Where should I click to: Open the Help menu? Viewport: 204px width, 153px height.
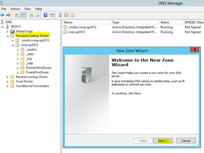click(x=38, y=9)
